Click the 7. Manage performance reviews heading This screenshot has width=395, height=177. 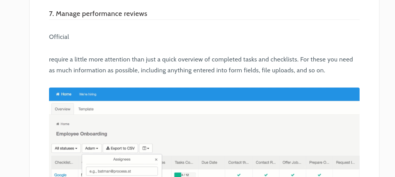[98, 14]
